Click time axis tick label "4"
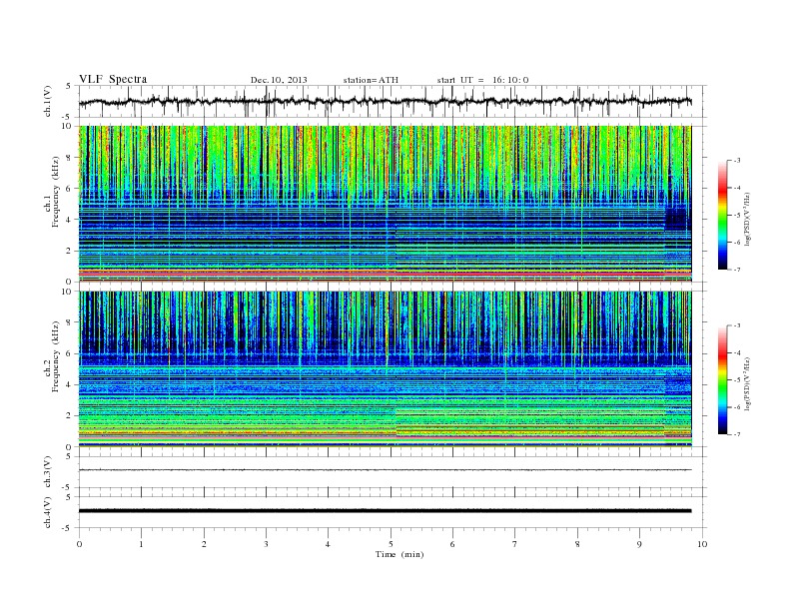The image size is (791, 611). pyautogui.click(x=328, y=544)
